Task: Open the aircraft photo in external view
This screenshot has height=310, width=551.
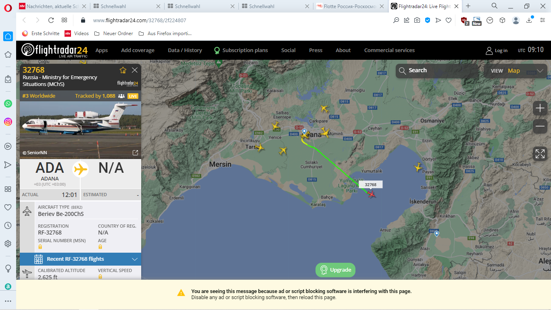Action: pyautogui.click(x=136, y=153)
